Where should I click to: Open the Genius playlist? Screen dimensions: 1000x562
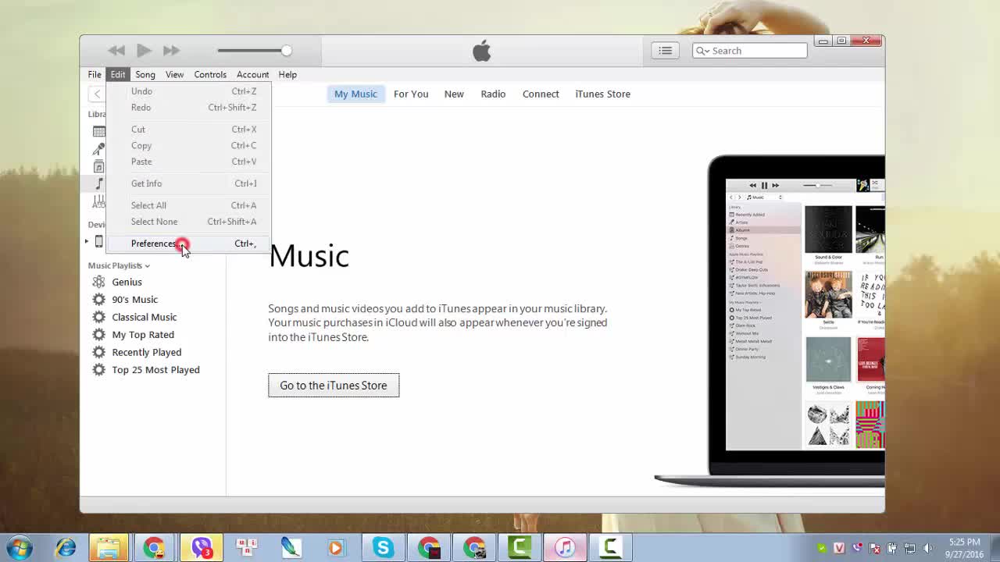(x=127, y=282)
